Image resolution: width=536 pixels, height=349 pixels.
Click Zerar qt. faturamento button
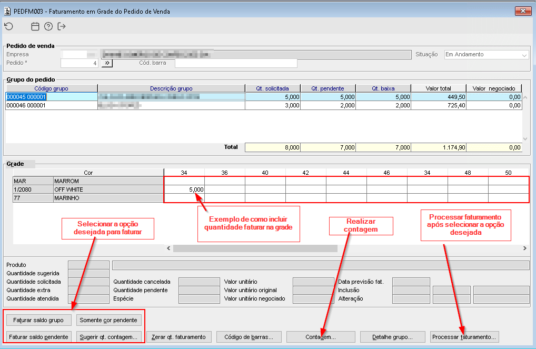coord(179,337)
